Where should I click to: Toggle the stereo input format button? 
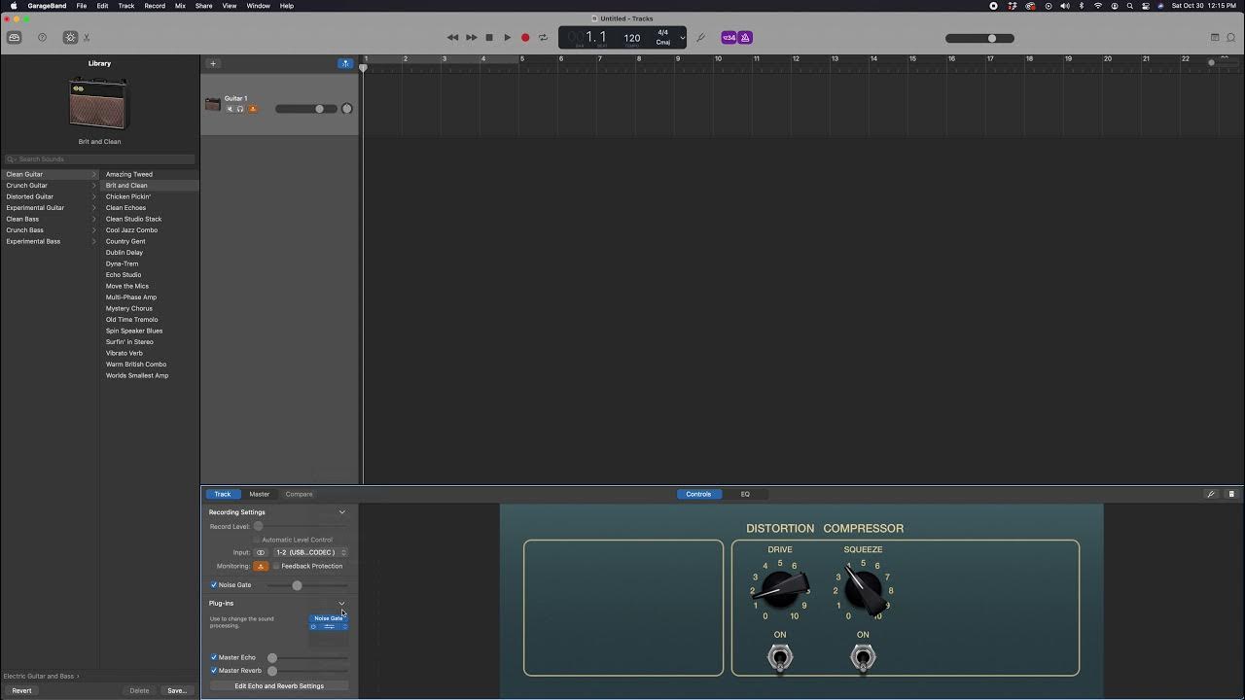(x=261, y=552)
